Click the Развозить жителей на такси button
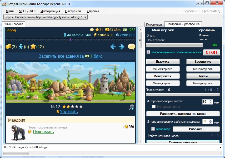The height and width of the screenshot is (158, 225). pos(183,114)
